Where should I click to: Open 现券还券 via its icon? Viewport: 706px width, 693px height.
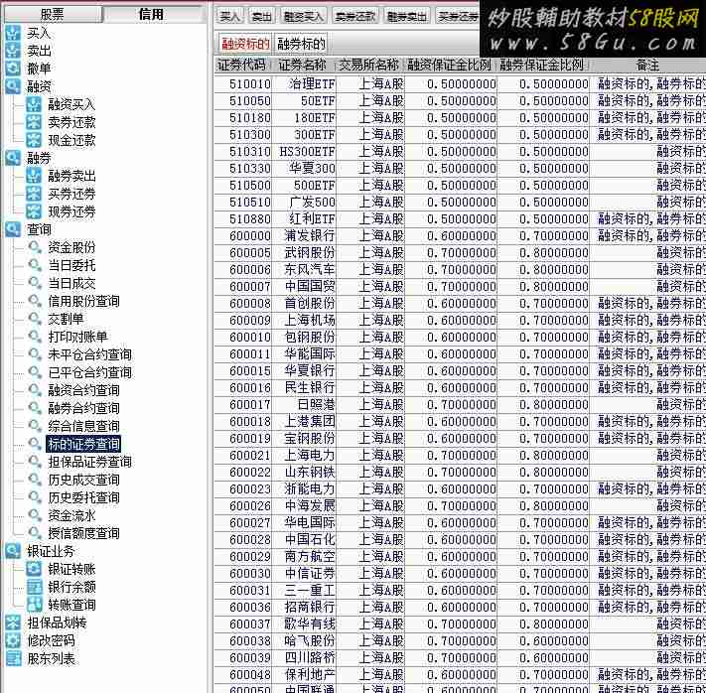(34, 211)
